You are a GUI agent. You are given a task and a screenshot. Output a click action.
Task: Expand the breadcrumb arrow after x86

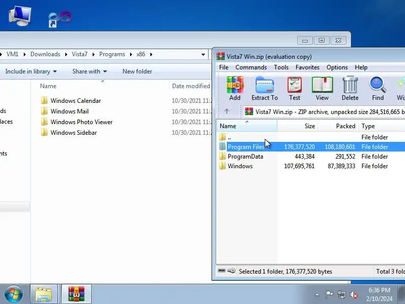(151, 54)
